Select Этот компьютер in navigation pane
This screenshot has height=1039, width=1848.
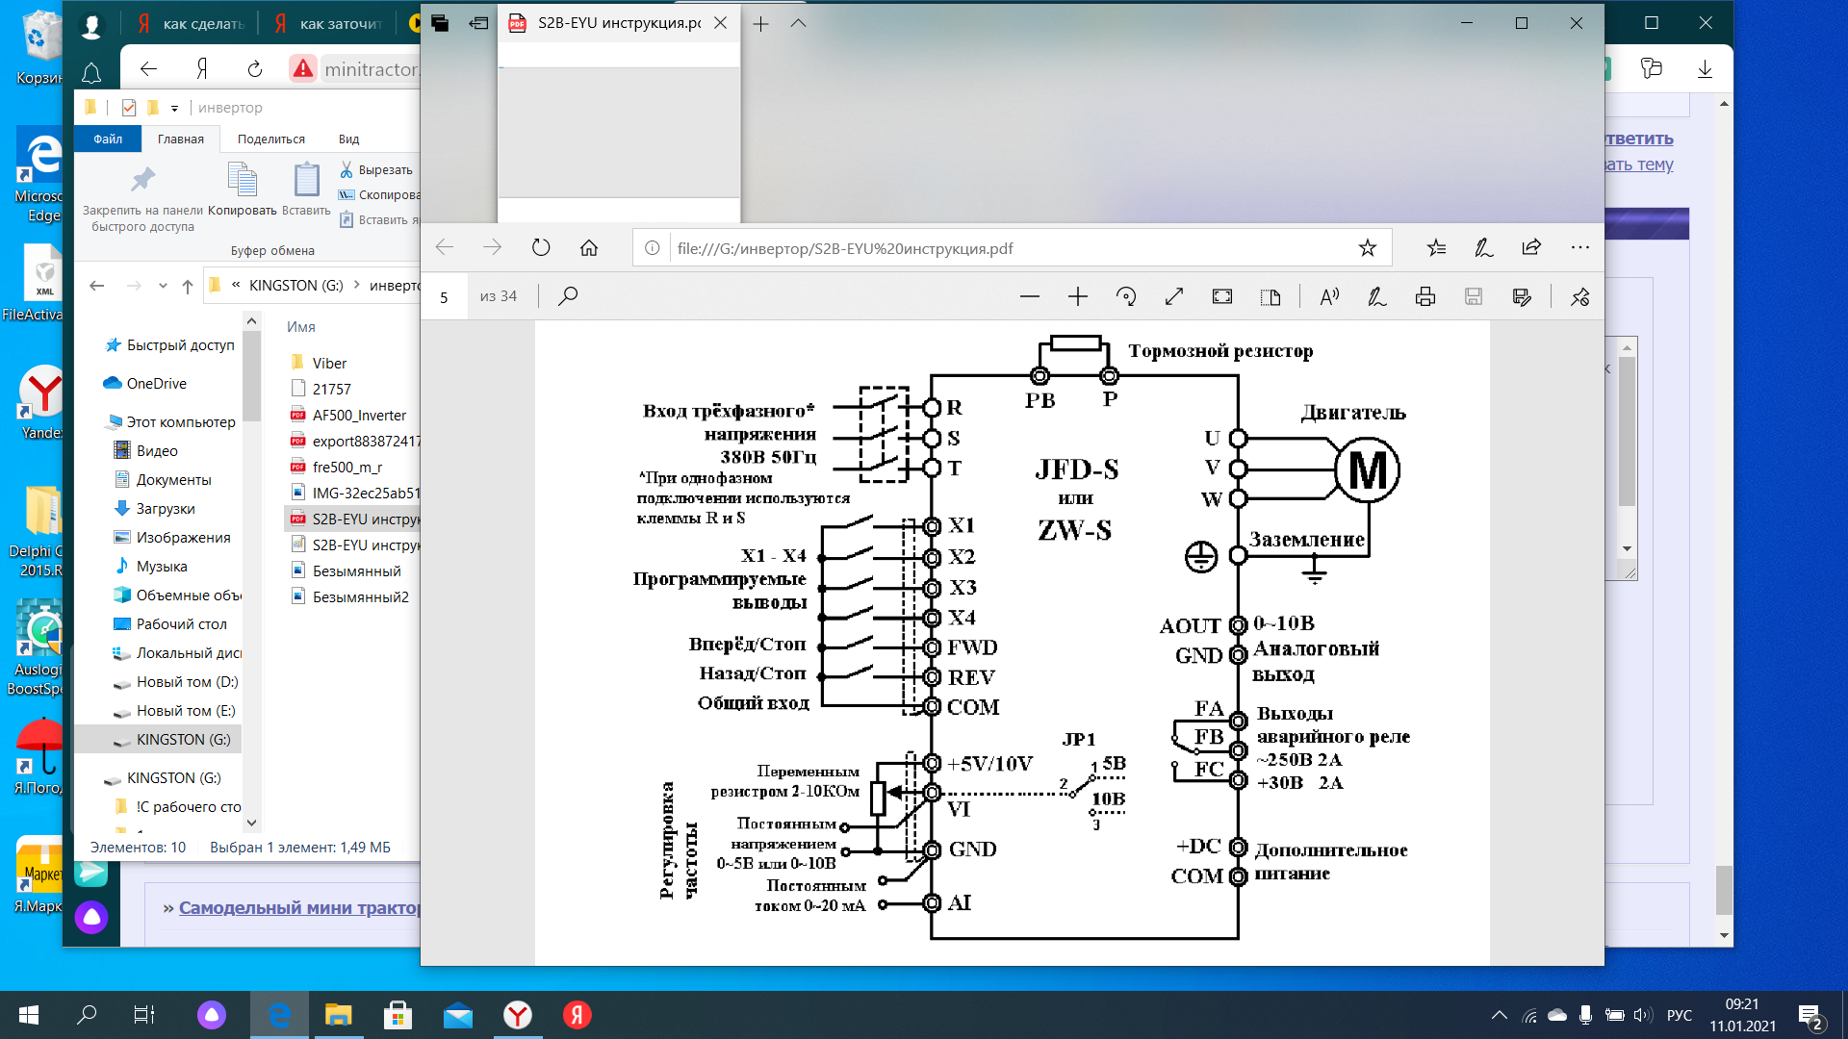click(171, 421)
